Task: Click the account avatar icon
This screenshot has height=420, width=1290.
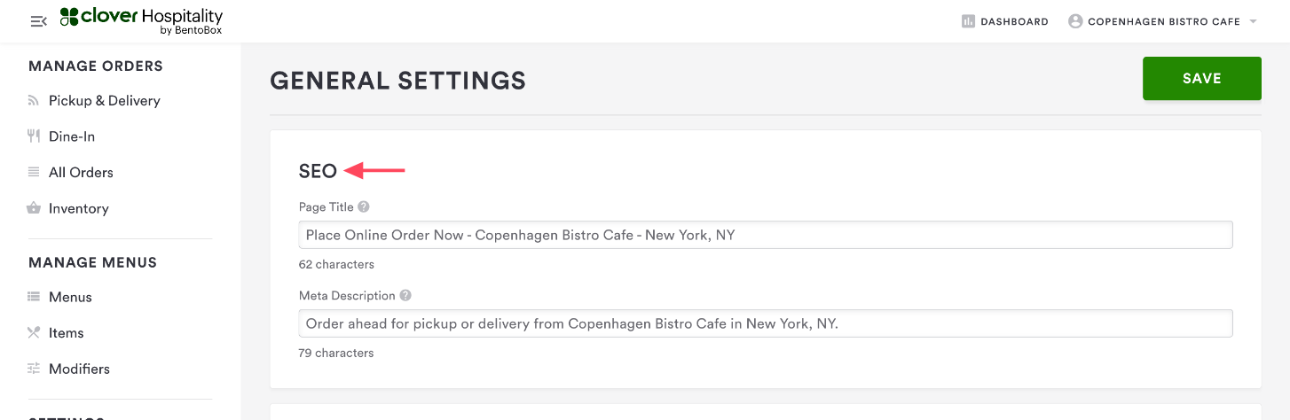Action: pyautogui.click(x=1075, y=21)
